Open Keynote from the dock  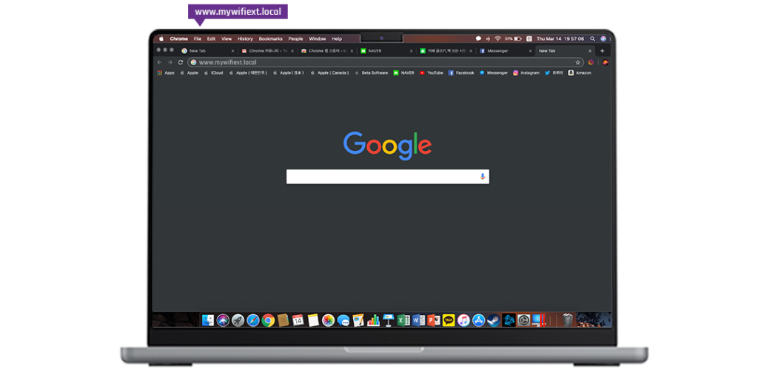[388, 320]
